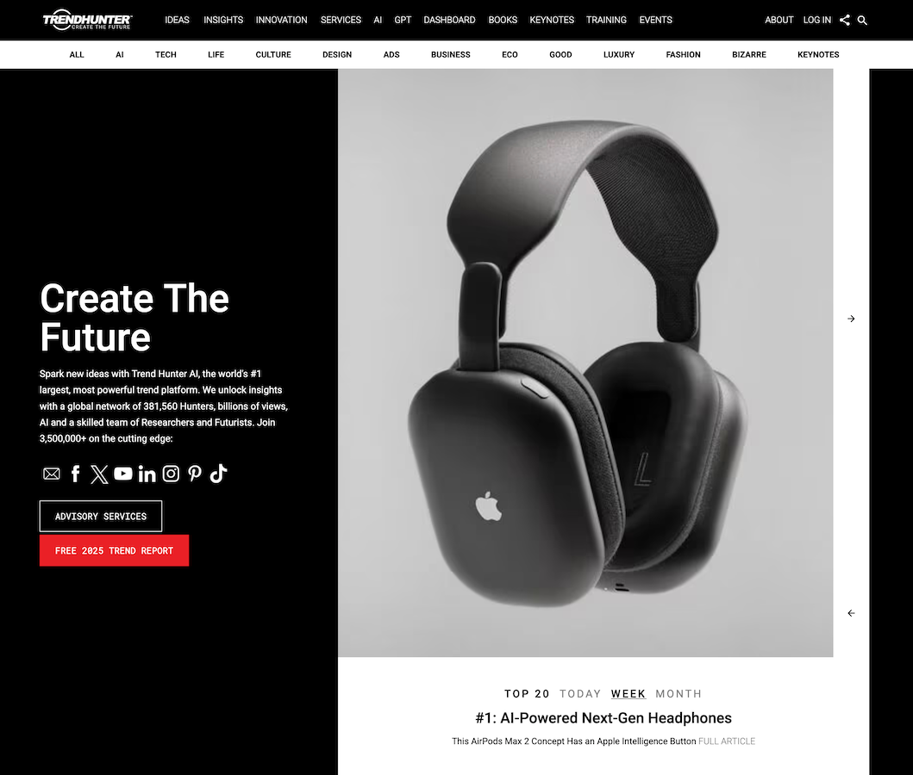Click the AirPods Max headphones image

pyautogui.click(x=585, y=363)
